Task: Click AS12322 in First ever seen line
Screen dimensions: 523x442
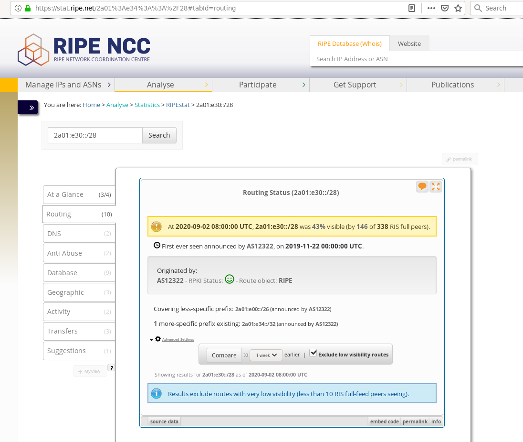Action: point(260,246)
